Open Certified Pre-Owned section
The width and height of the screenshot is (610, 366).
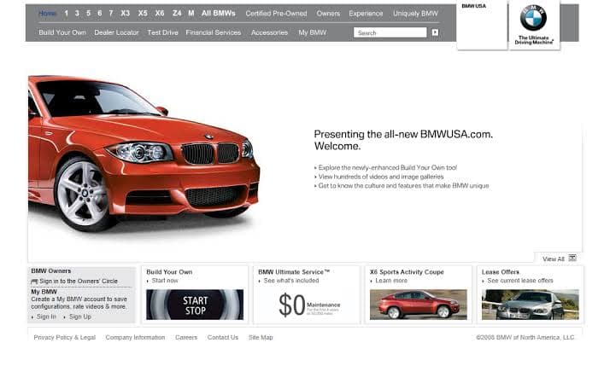276,14
